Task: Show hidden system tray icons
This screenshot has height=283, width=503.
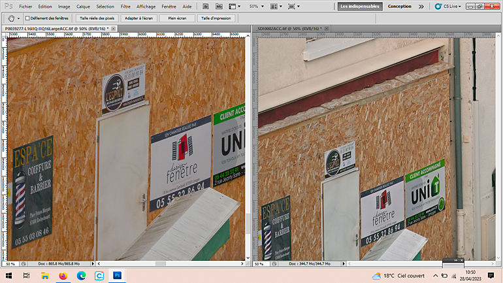Action: [x=435, y=276]
